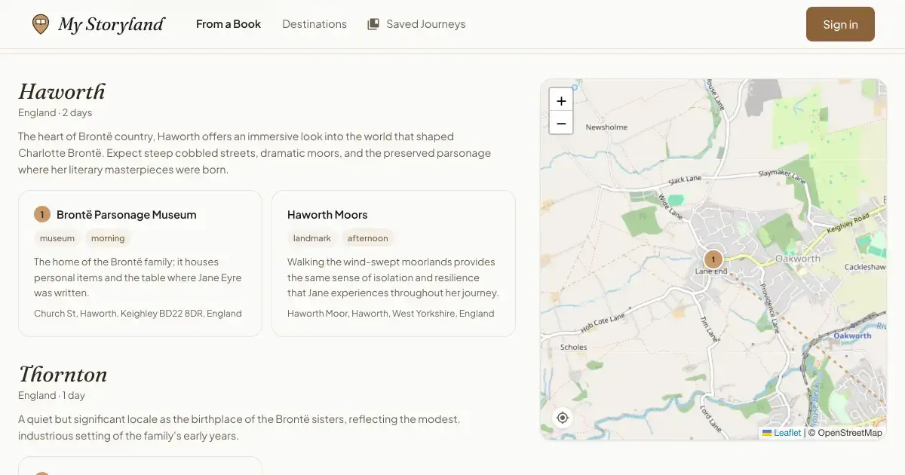This screenshot has height=475, width=905.
Task: Click the Church St, Haworth address
Action: [x=138, y=314]
